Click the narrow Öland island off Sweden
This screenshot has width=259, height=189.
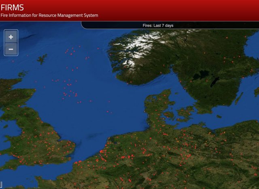click(x=240, y=98)
